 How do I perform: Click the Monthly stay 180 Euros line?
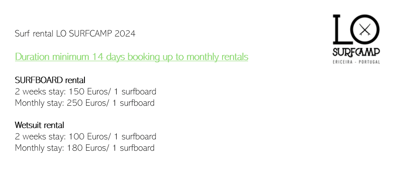(84, 148)
